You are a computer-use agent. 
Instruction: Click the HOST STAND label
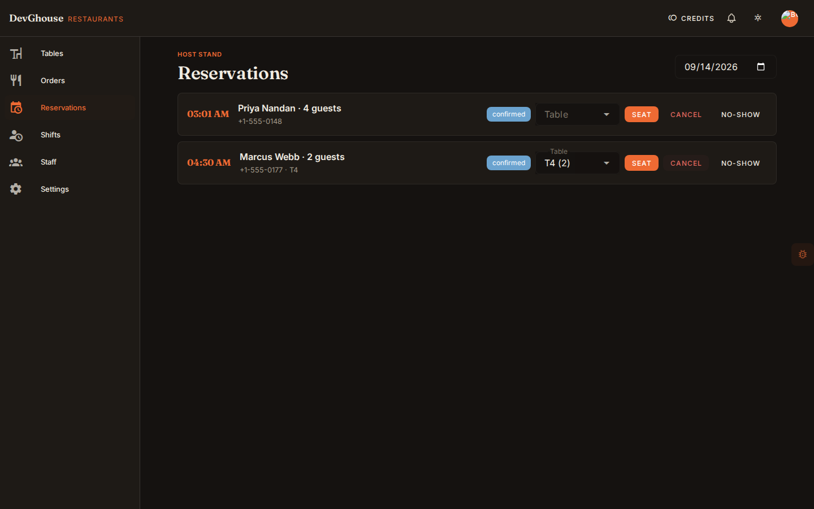200,54
